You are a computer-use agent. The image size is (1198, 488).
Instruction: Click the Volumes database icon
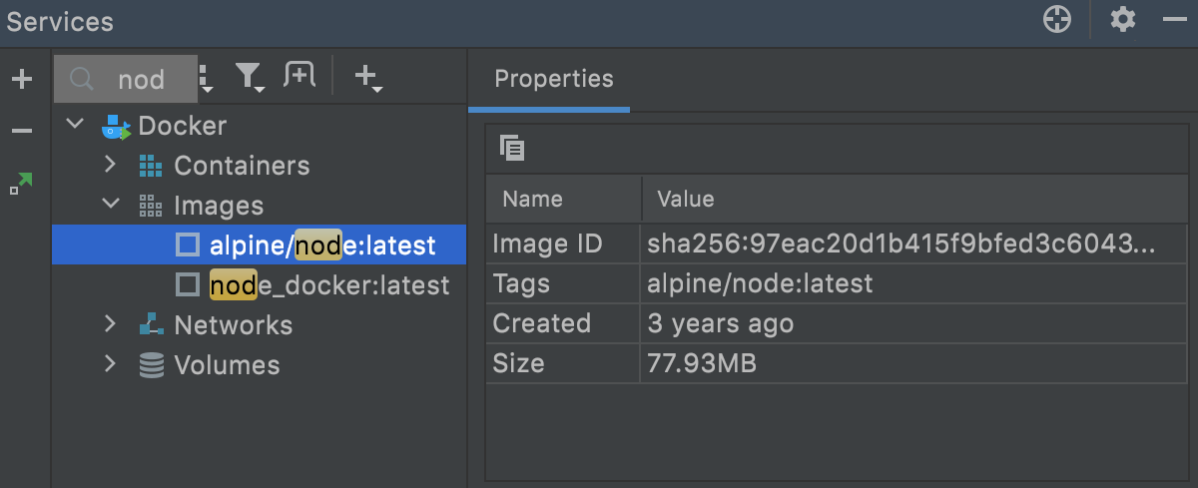pyautogui.click(x=151, y=365)
